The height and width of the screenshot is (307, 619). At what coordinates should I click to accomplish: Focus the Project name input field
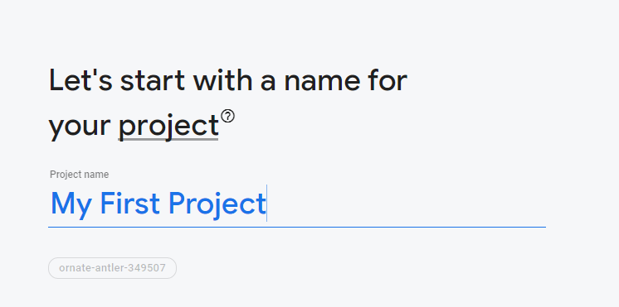click(x=297, y=204)
